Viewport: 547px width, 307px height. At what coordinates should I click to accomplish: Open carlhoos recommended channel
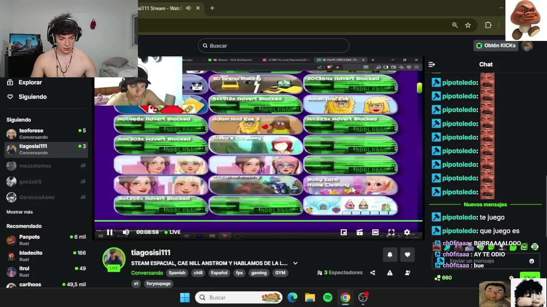tap(46, 285)
